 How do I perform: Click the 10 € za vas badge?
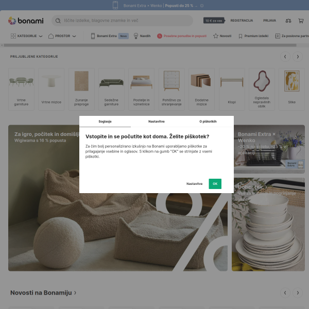[214, 21]
